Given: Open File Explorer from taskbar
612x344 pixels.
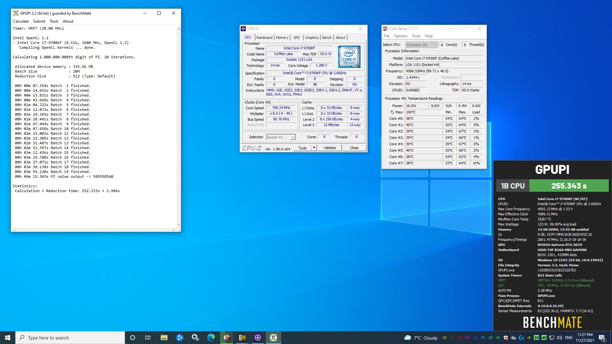Looking at the screenshot, I should pyautogui.click(x=164, y=338).
